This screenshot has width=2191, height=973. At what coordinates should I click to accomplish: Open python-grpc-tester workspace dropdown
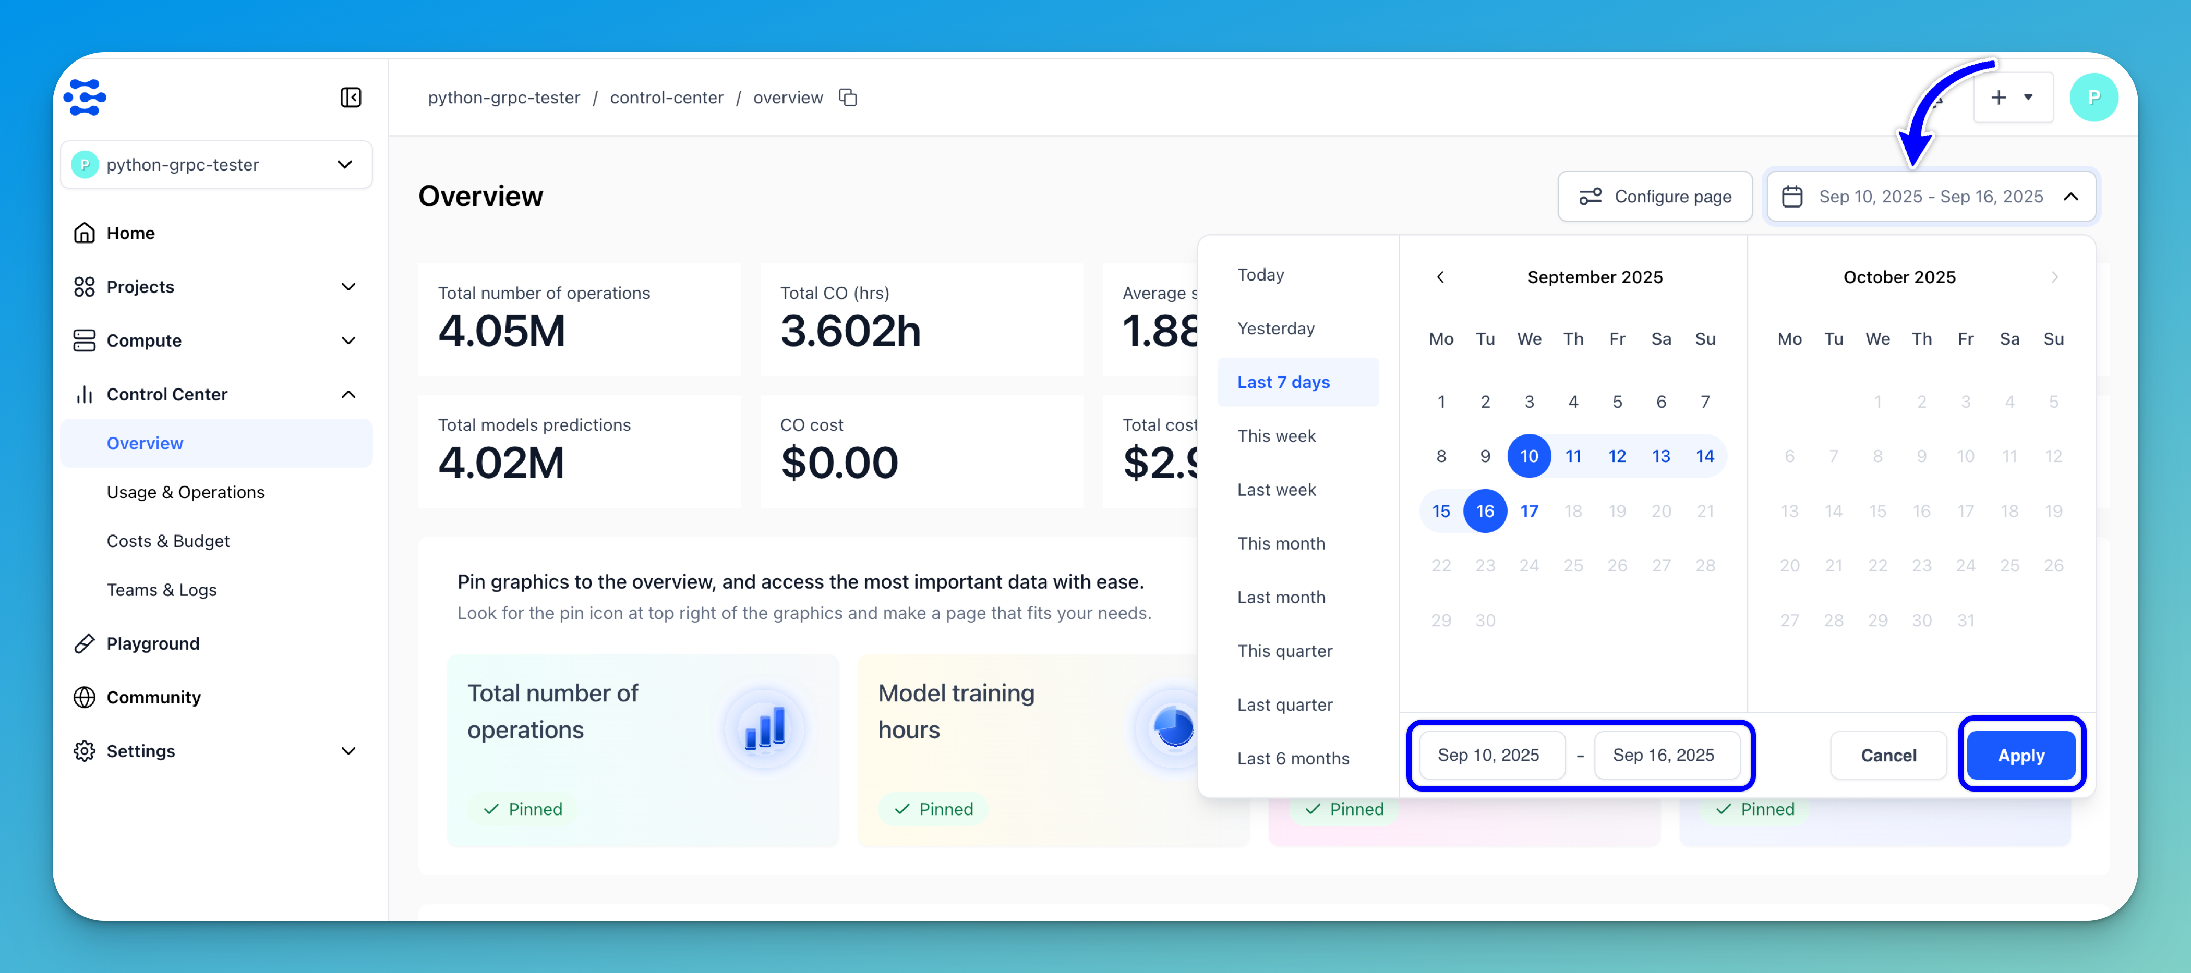[x=216, y=165]
